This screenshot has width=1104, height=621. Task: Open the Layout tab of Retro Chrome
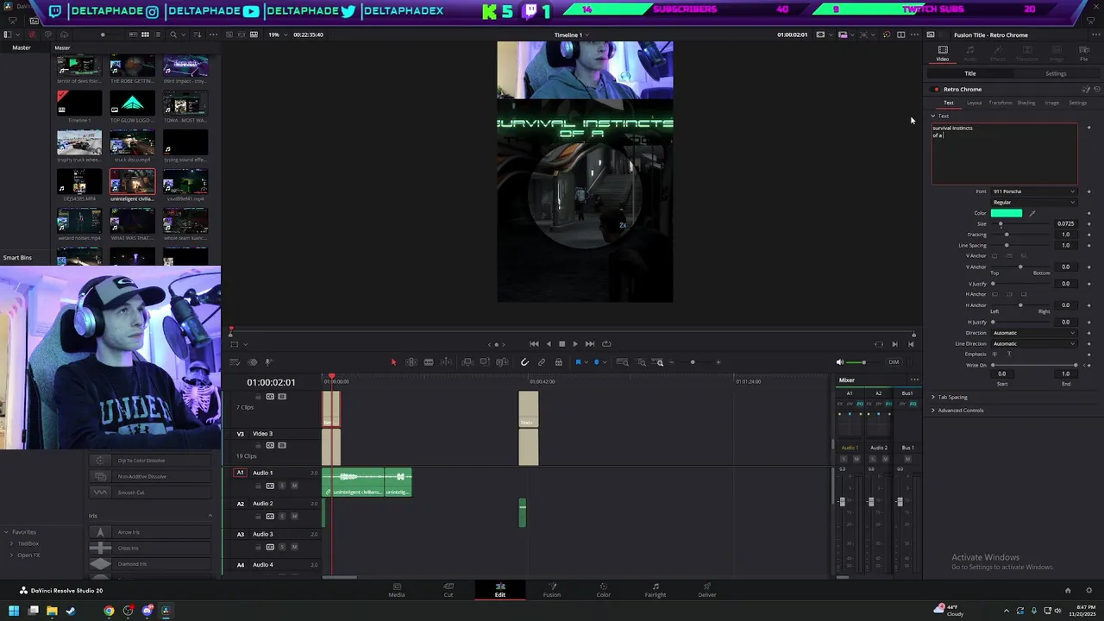point(974,103)
